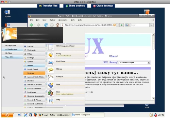Image resolution: width=170 pixels, height=128 pixels.
Task: Launch Skim input method icon
Action: [x=51, y=93]
